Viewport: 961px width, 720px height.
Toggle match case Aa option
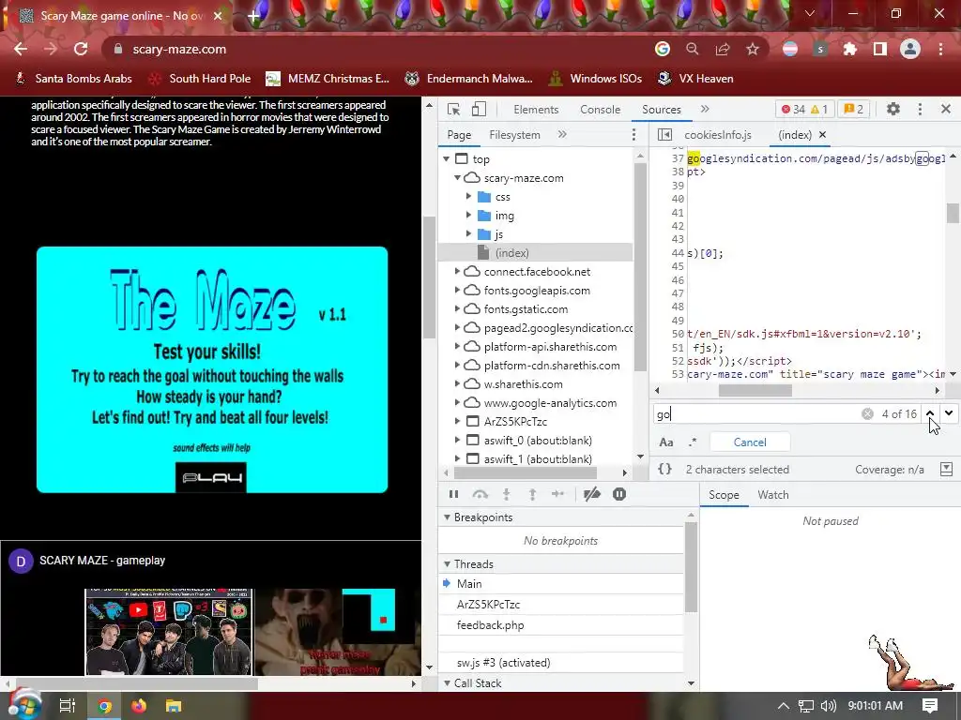click(x=665, y=442)
